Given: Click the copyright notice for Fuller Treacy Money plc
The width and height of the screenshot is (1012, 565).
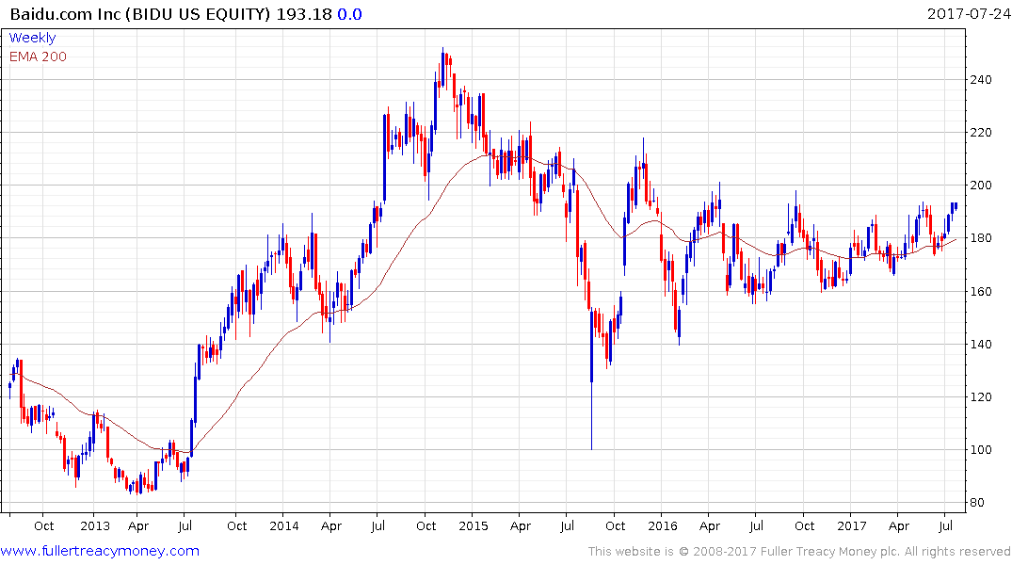Looking at the screenshot, I should pos(799,552).
